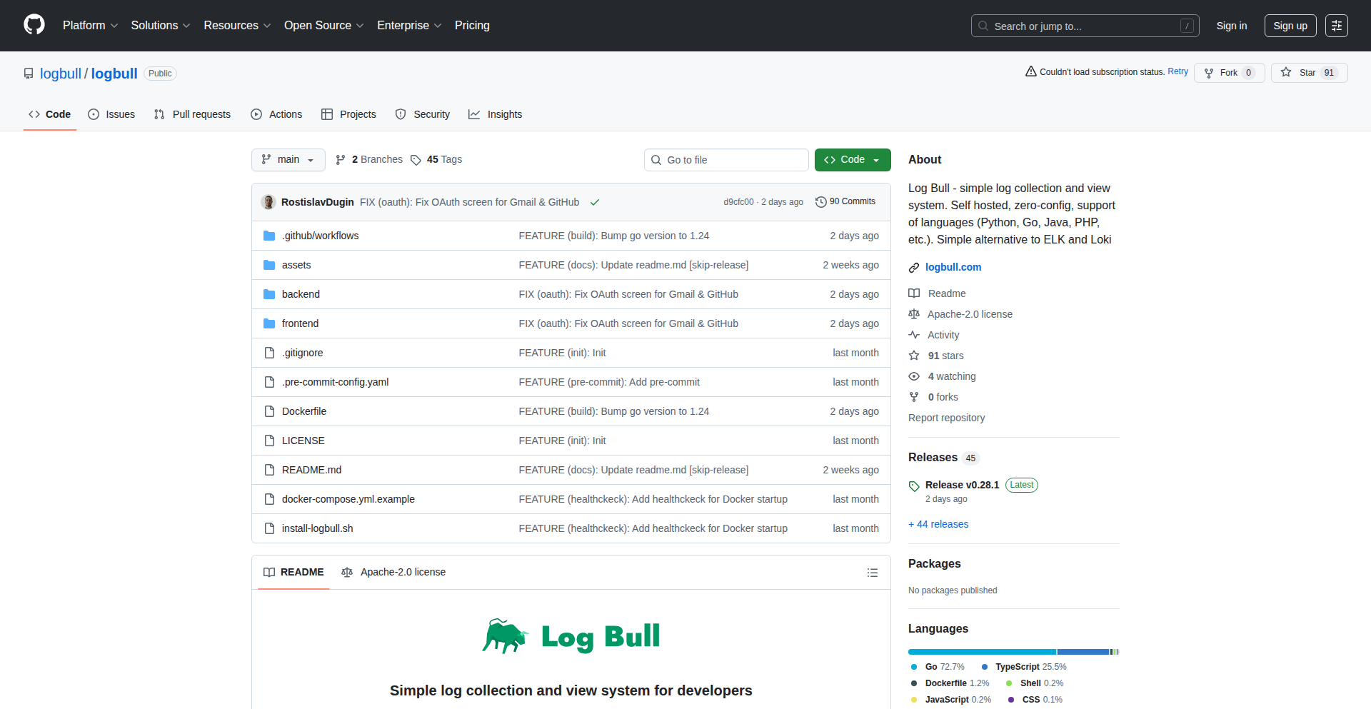Open the Pricing menu item
The image size is (1371, 709).
(x=472, y=25)
